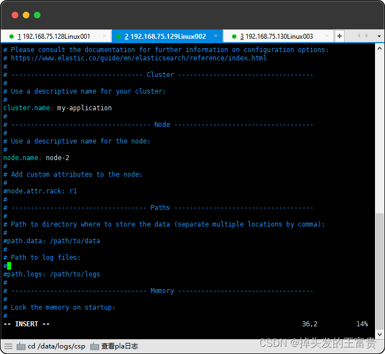Add a new session tab with plus button
Image resolution: width=385 pixels, height=354 pixels.
340,36
